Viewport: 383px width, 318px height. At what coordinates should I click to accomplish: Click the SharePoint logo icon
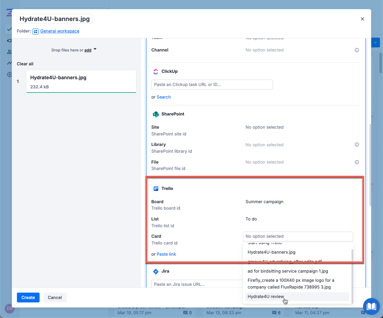pyautogui.click(x=156, y=114)
